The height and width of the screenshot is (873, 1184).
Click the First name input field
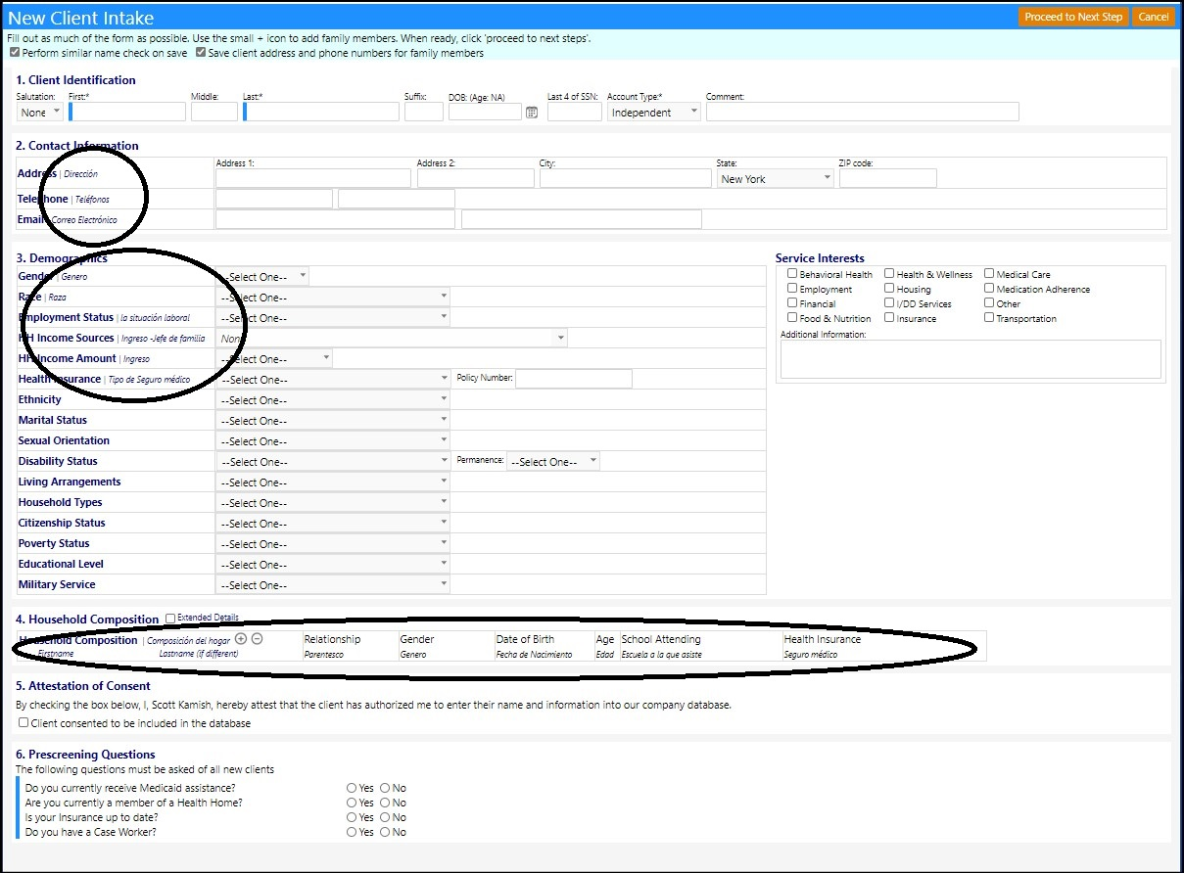127,112
